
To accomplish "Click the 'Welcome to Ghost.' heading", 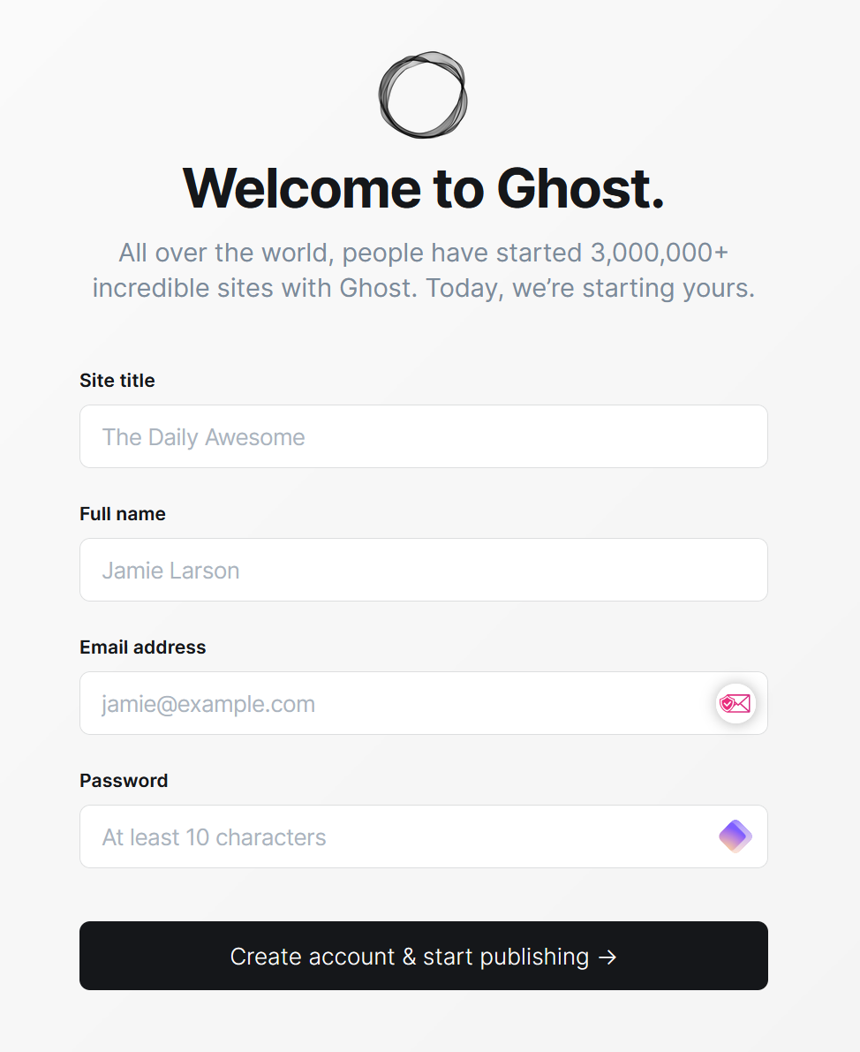I will pos(423,187).
